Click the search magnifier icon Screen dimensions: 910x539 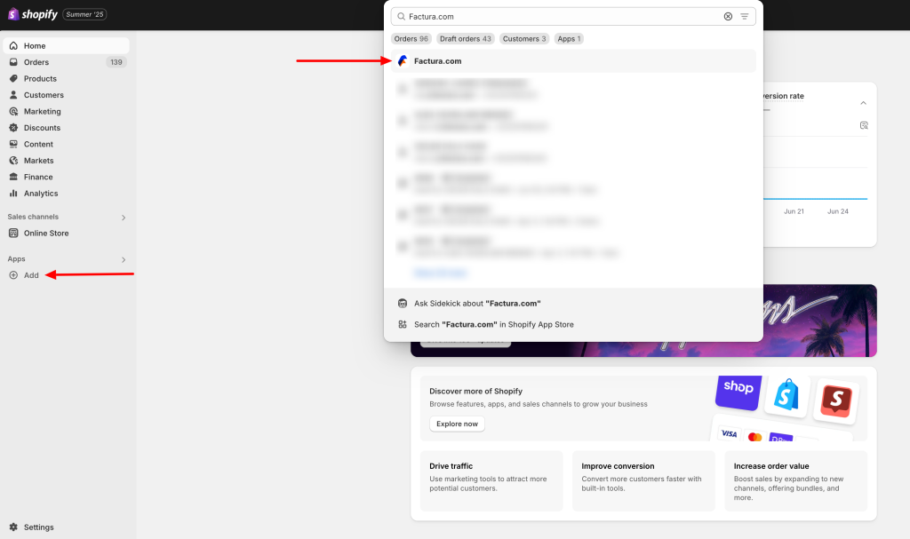(x=401, y=17)
